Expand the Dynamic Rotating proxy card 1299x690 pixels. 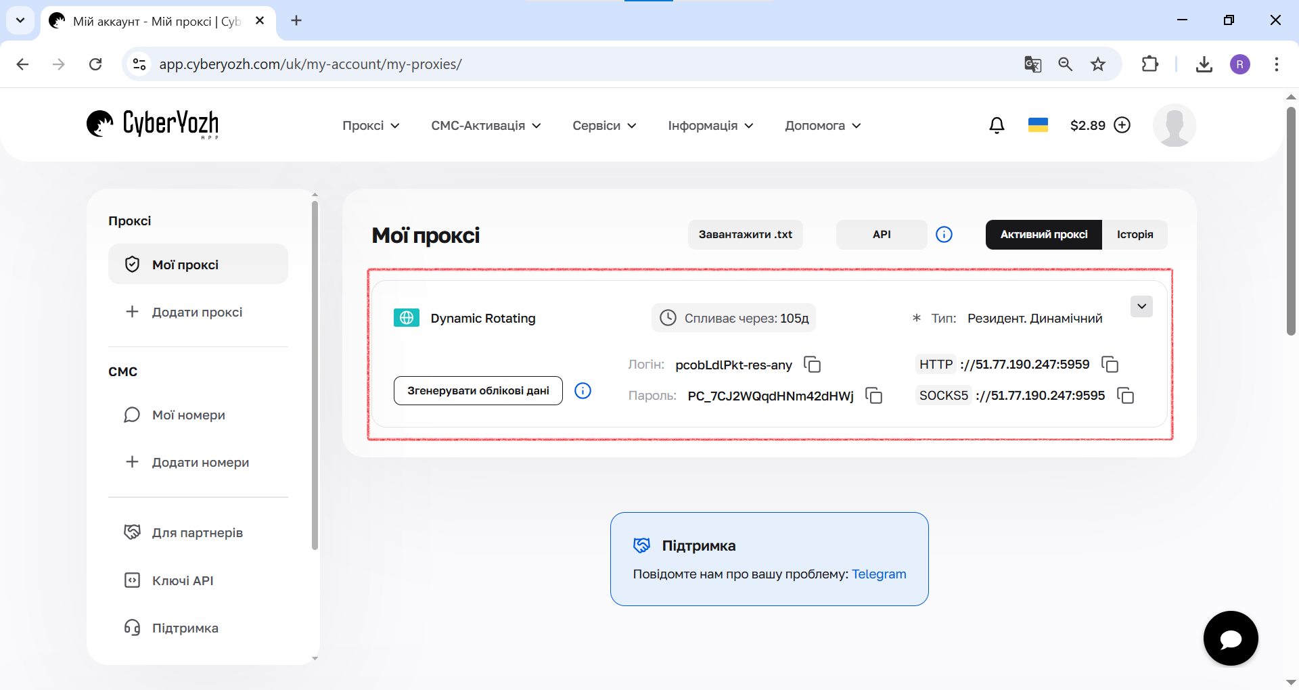(x=1141, y=306)
